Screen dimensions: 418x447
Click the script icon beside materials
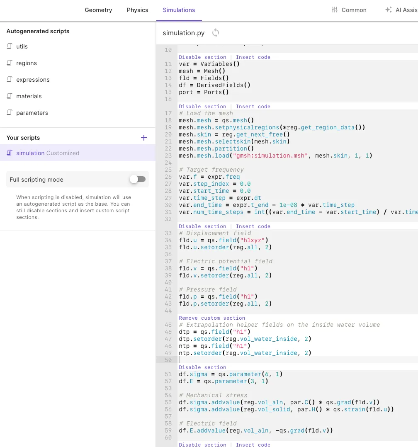point(10,96)
